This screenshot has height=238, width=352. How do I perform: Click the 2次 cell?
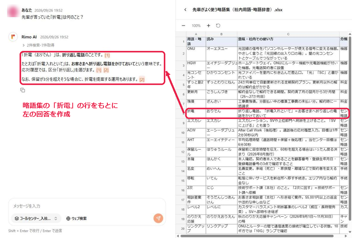pos(196,190)
